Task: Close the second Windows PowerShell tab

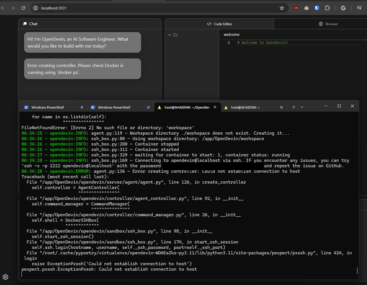Action: click(149, 107)
